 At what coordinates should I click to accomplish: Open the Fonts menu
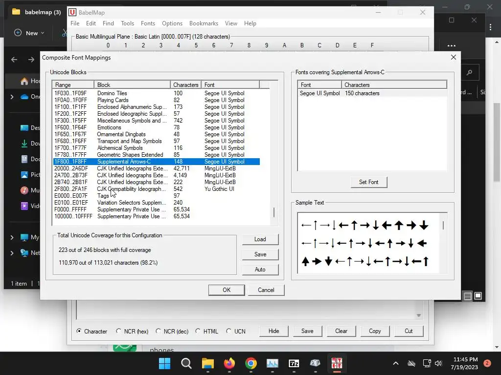pos(148,23)
